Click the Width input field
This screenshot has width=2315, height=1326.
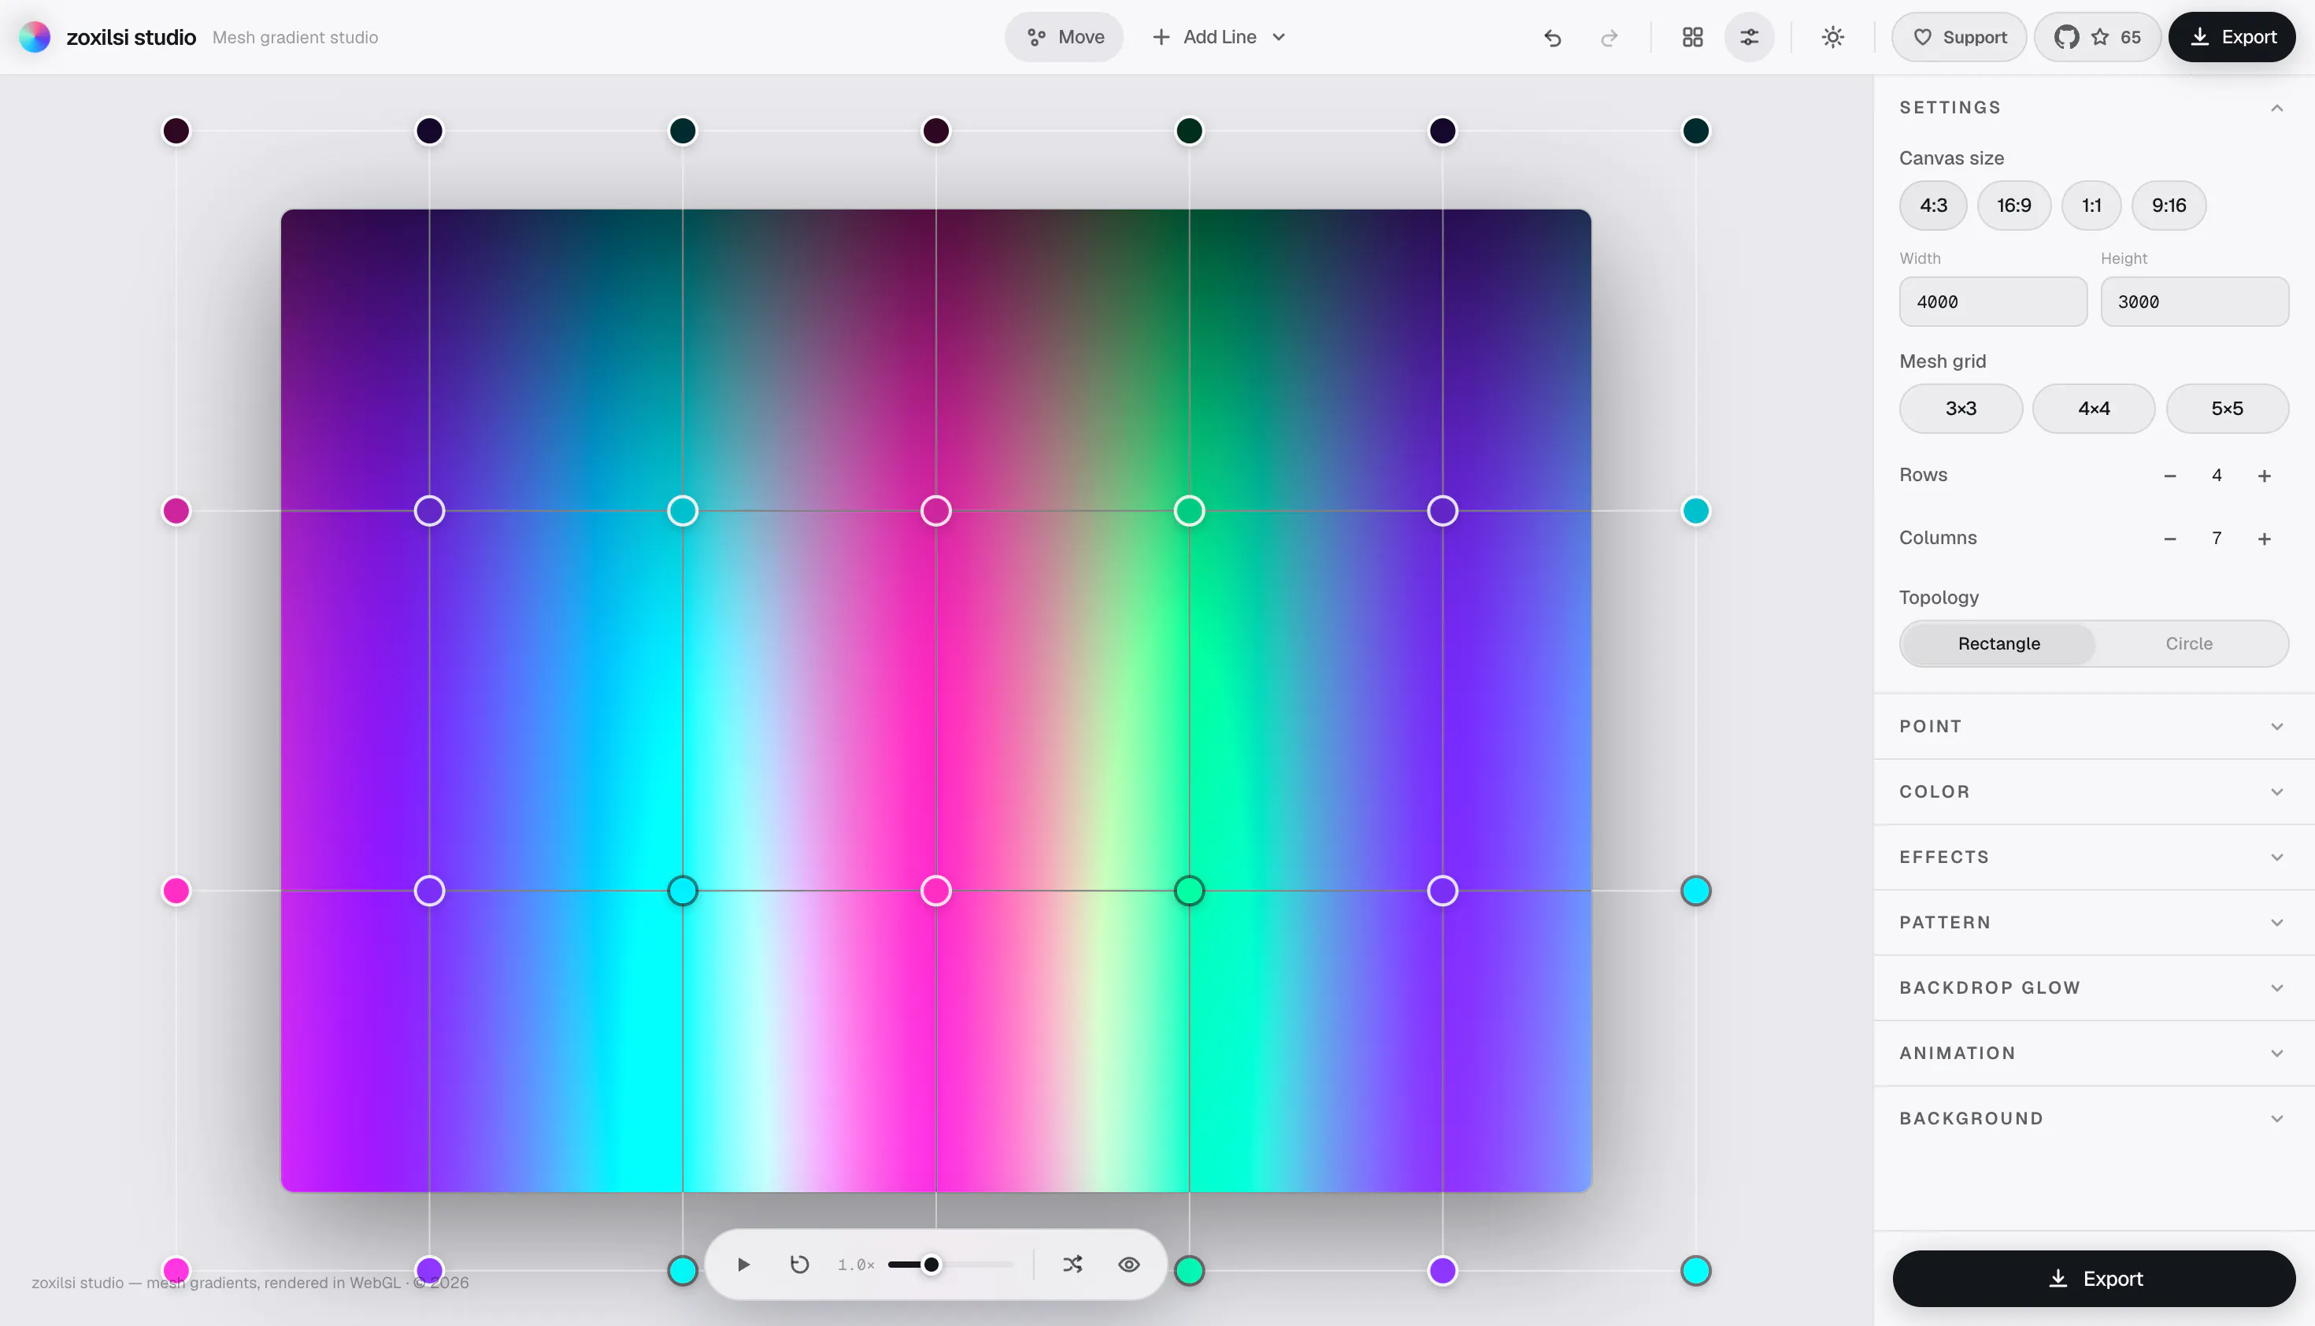tap(1993, 302)
